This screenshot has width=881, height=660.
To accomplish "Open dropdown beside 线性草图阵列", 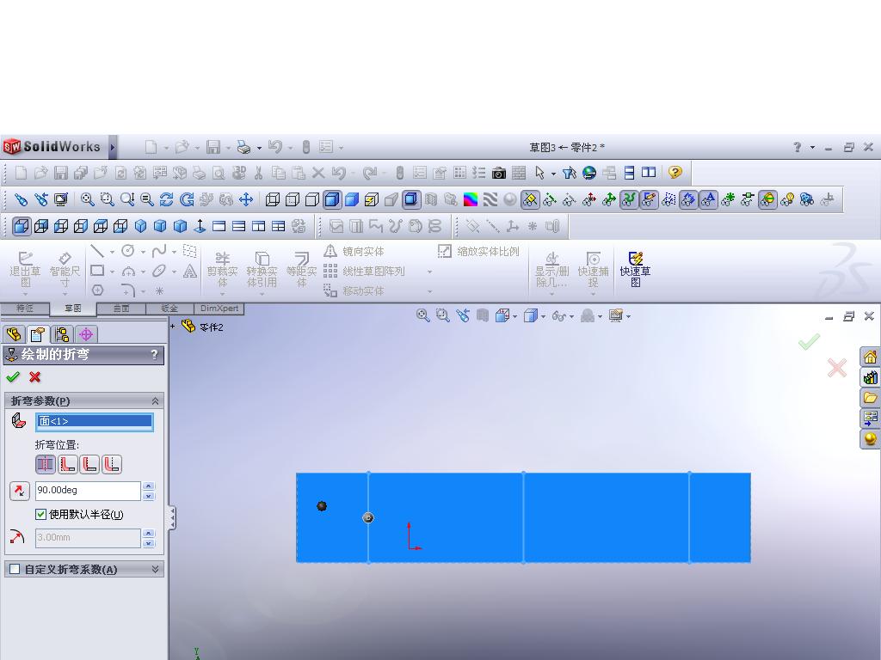I will point(430,272).
